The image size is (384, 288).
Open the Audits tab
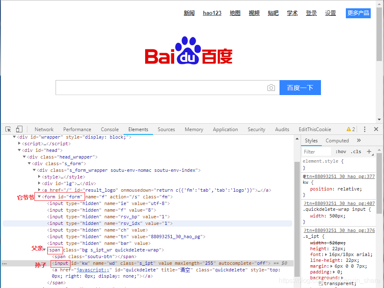282,129
